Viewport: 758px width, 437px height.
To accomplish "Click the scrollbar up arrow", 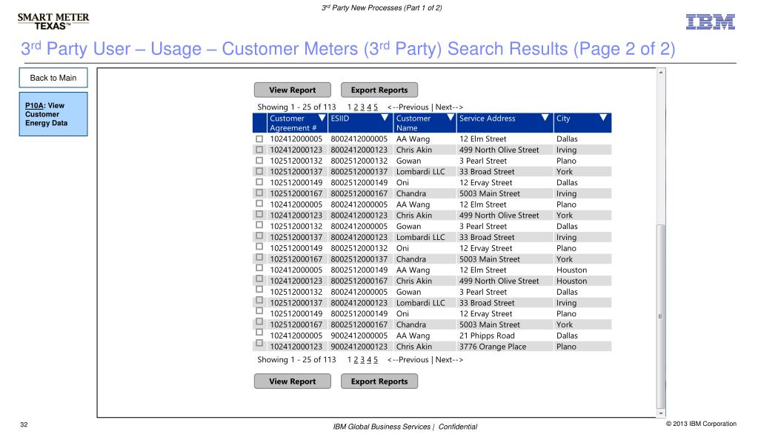I will [661, 73].
